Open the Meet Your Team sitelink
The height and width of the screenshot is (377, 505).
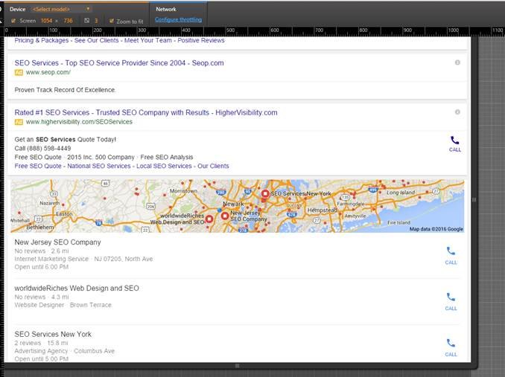pyautogui.click(x=148, y=40)
